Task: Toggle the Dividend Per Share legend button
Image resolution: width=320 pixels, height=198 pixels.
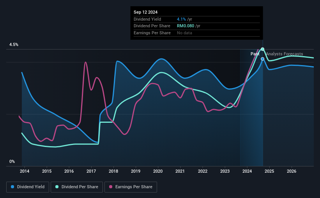Action: click(77, 187)
